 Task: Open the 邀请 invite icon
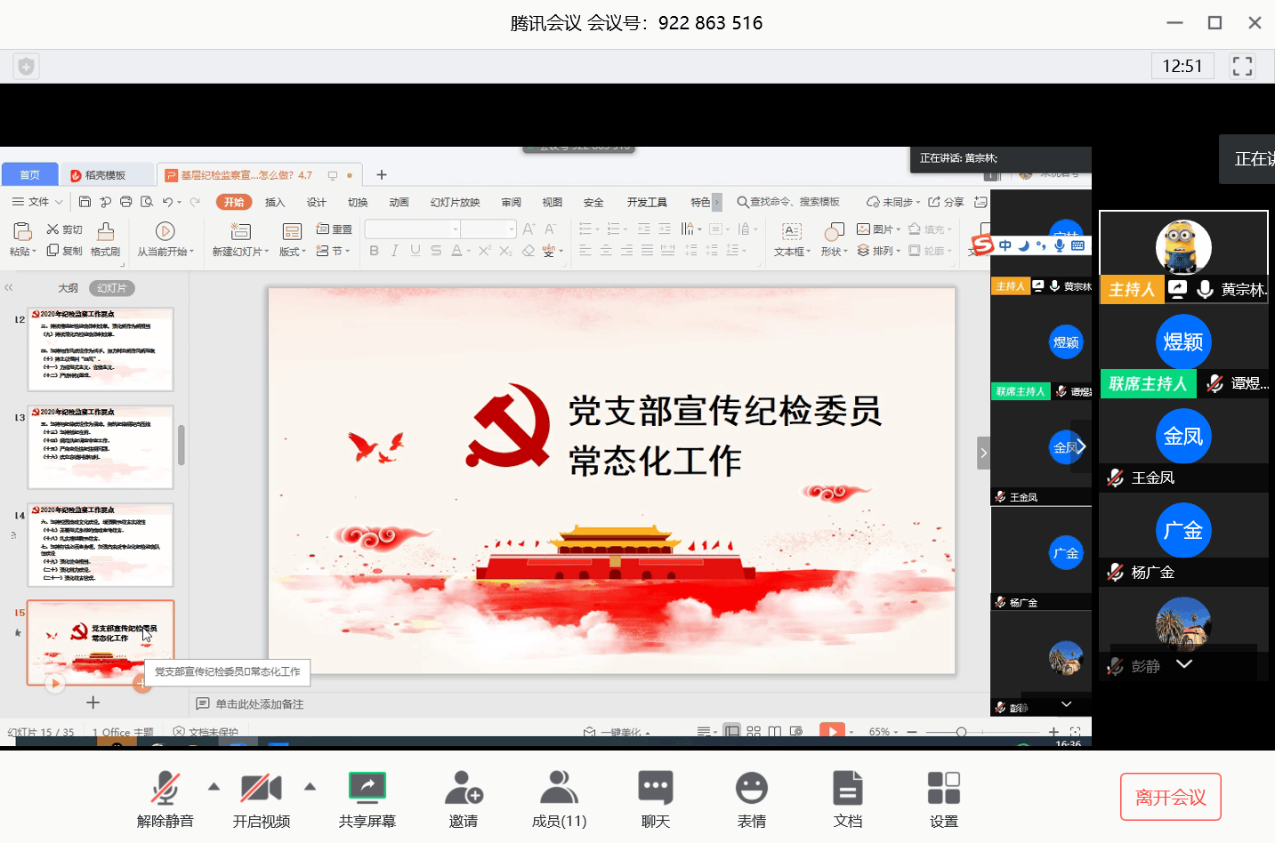464,789
